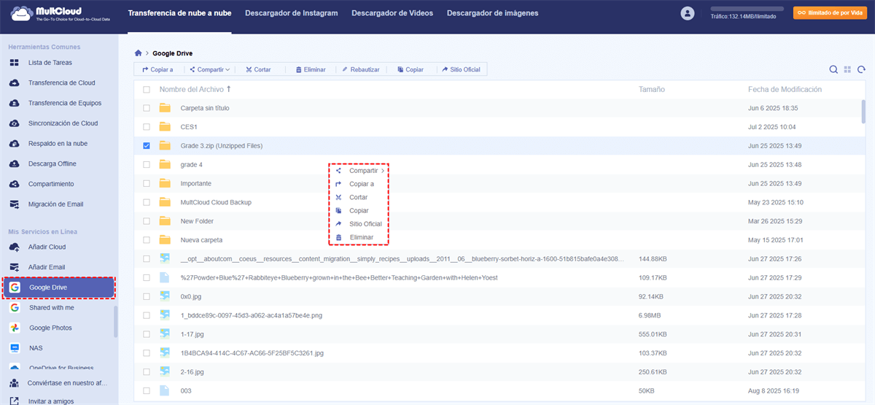Image resolution: width=875 pixels, height=405 pixels.
Task: Check the MultCloud Cloud Backup checkbox
Action: pyautogui.click(x=147, y=202)
